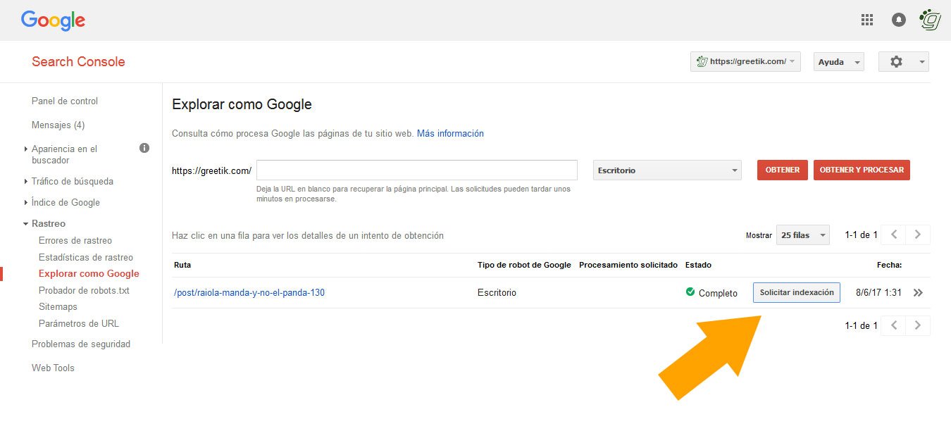Click the notifications bell icon
Viewport: 951px width, 443px height.
coord(899,20)
